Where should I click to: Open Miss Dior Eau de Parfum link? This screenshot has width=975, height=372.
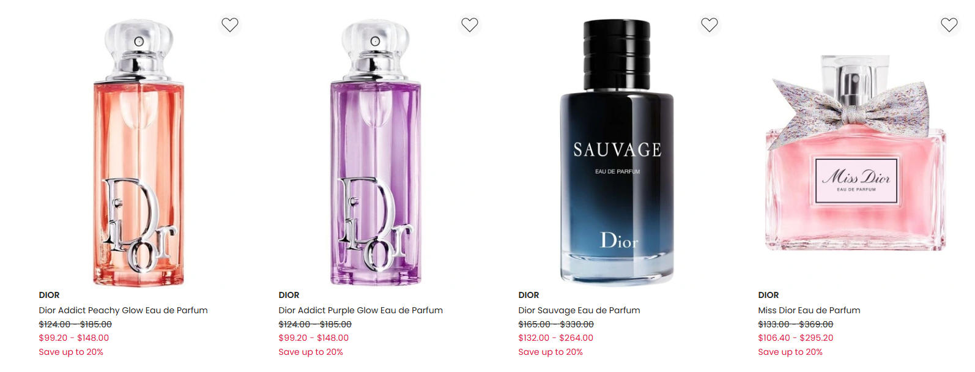(809, 310)
